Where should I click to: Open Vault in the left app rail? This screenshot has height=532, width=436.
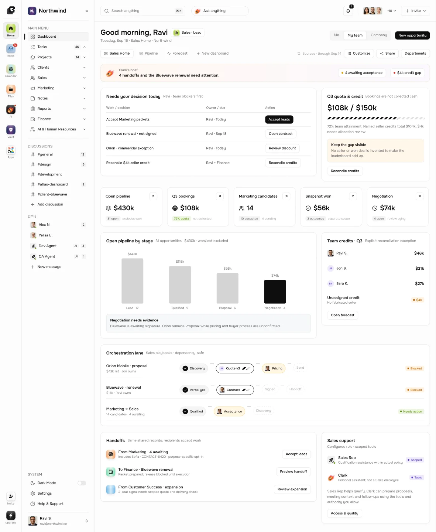coord(11,132)
